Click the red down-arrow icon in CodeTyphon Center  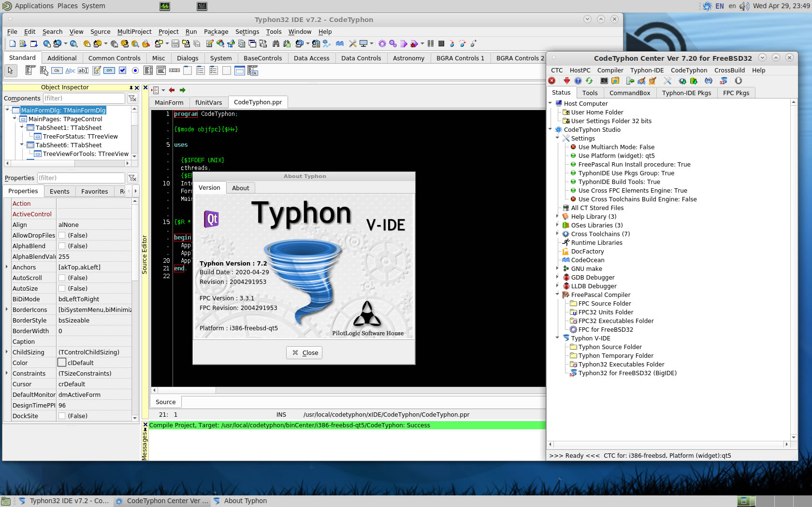tap(567, 81)
